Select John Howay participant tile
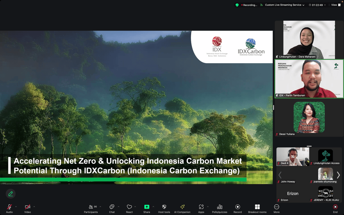The width and height of the screenshot is (344, 215). click(x=293, y=175)
